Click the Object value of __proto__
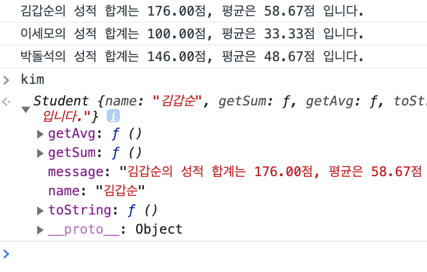This screenshot has height=272, width=427. (159, 229)
